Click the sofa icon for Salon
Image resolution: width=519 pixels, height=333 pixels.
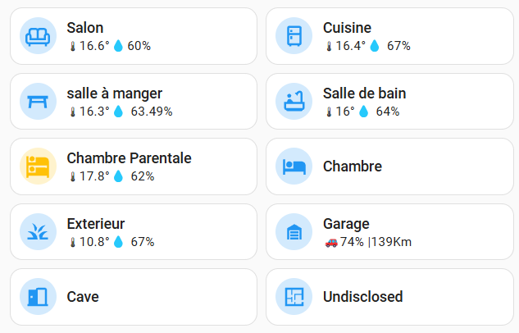38,36
